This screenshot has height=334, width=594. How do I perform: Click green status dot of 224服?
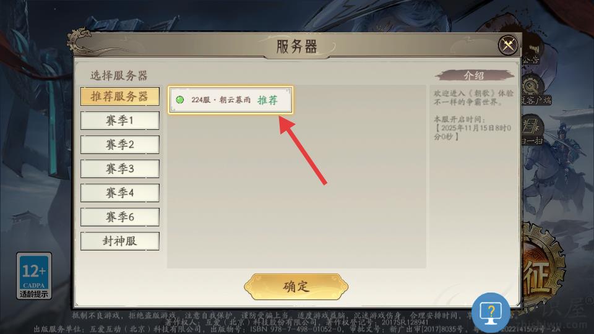click(180, 100)
